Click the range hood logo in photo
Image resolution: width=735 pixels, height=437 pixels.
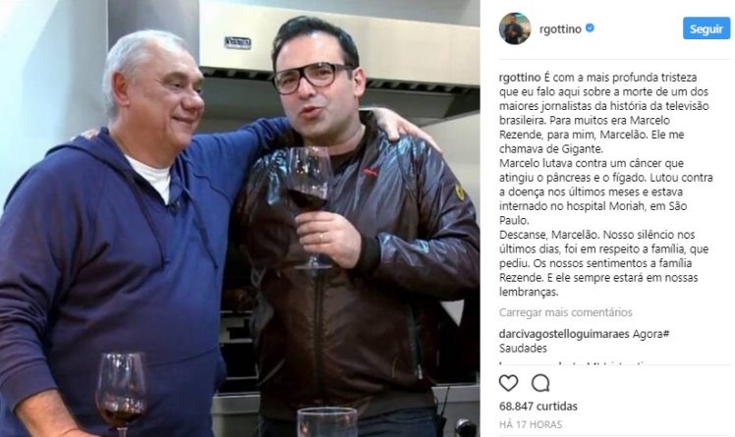click(x=238, y=43)
